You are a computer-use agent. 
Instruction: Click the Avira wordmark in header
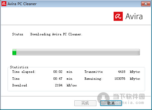tap(134, 16)
